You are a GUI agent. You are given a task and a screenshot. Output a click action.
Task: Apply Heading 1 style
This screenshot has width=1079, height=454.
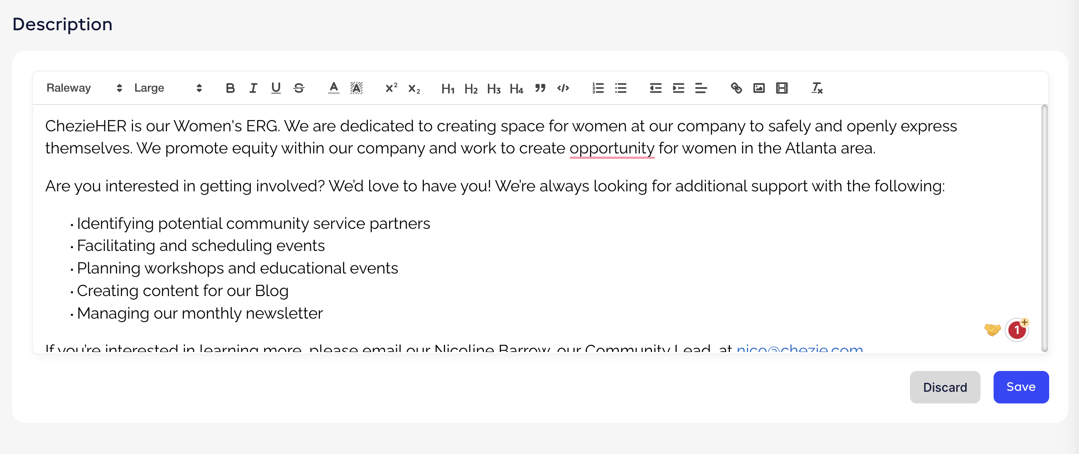[x=448, y=88]
